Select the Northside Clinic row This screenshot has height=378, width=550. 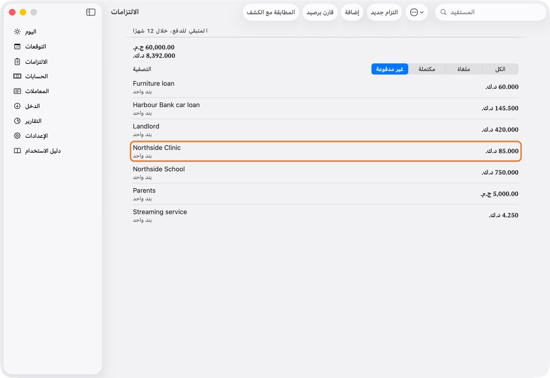(325, 151)
